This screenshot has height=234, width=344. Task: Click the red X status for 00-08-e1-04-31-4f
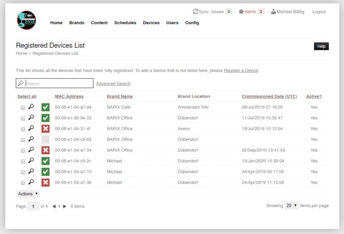tap(45, 129)
